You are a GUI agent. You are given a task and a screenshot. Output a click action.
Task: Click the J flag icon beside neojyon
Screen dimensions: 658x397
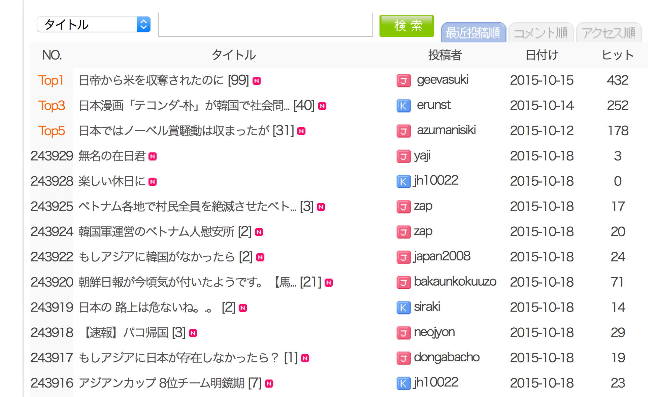[403, 333]
